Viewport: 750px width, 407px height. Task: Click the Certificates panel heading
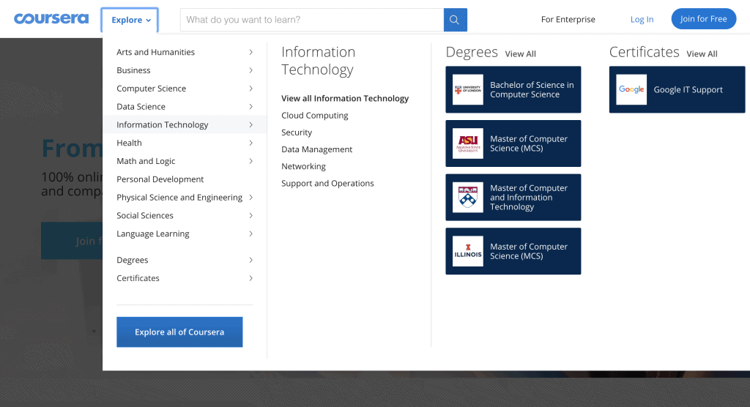pos(644,52)
